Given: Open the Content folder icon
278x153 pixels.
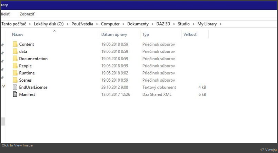Looking at the screenshot, I should pos(15,44).
